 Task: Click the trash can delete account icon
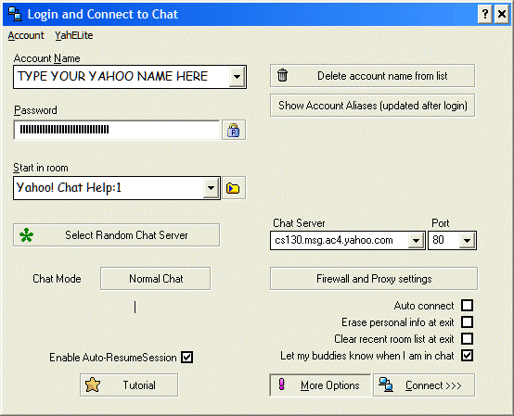[282, 75]
